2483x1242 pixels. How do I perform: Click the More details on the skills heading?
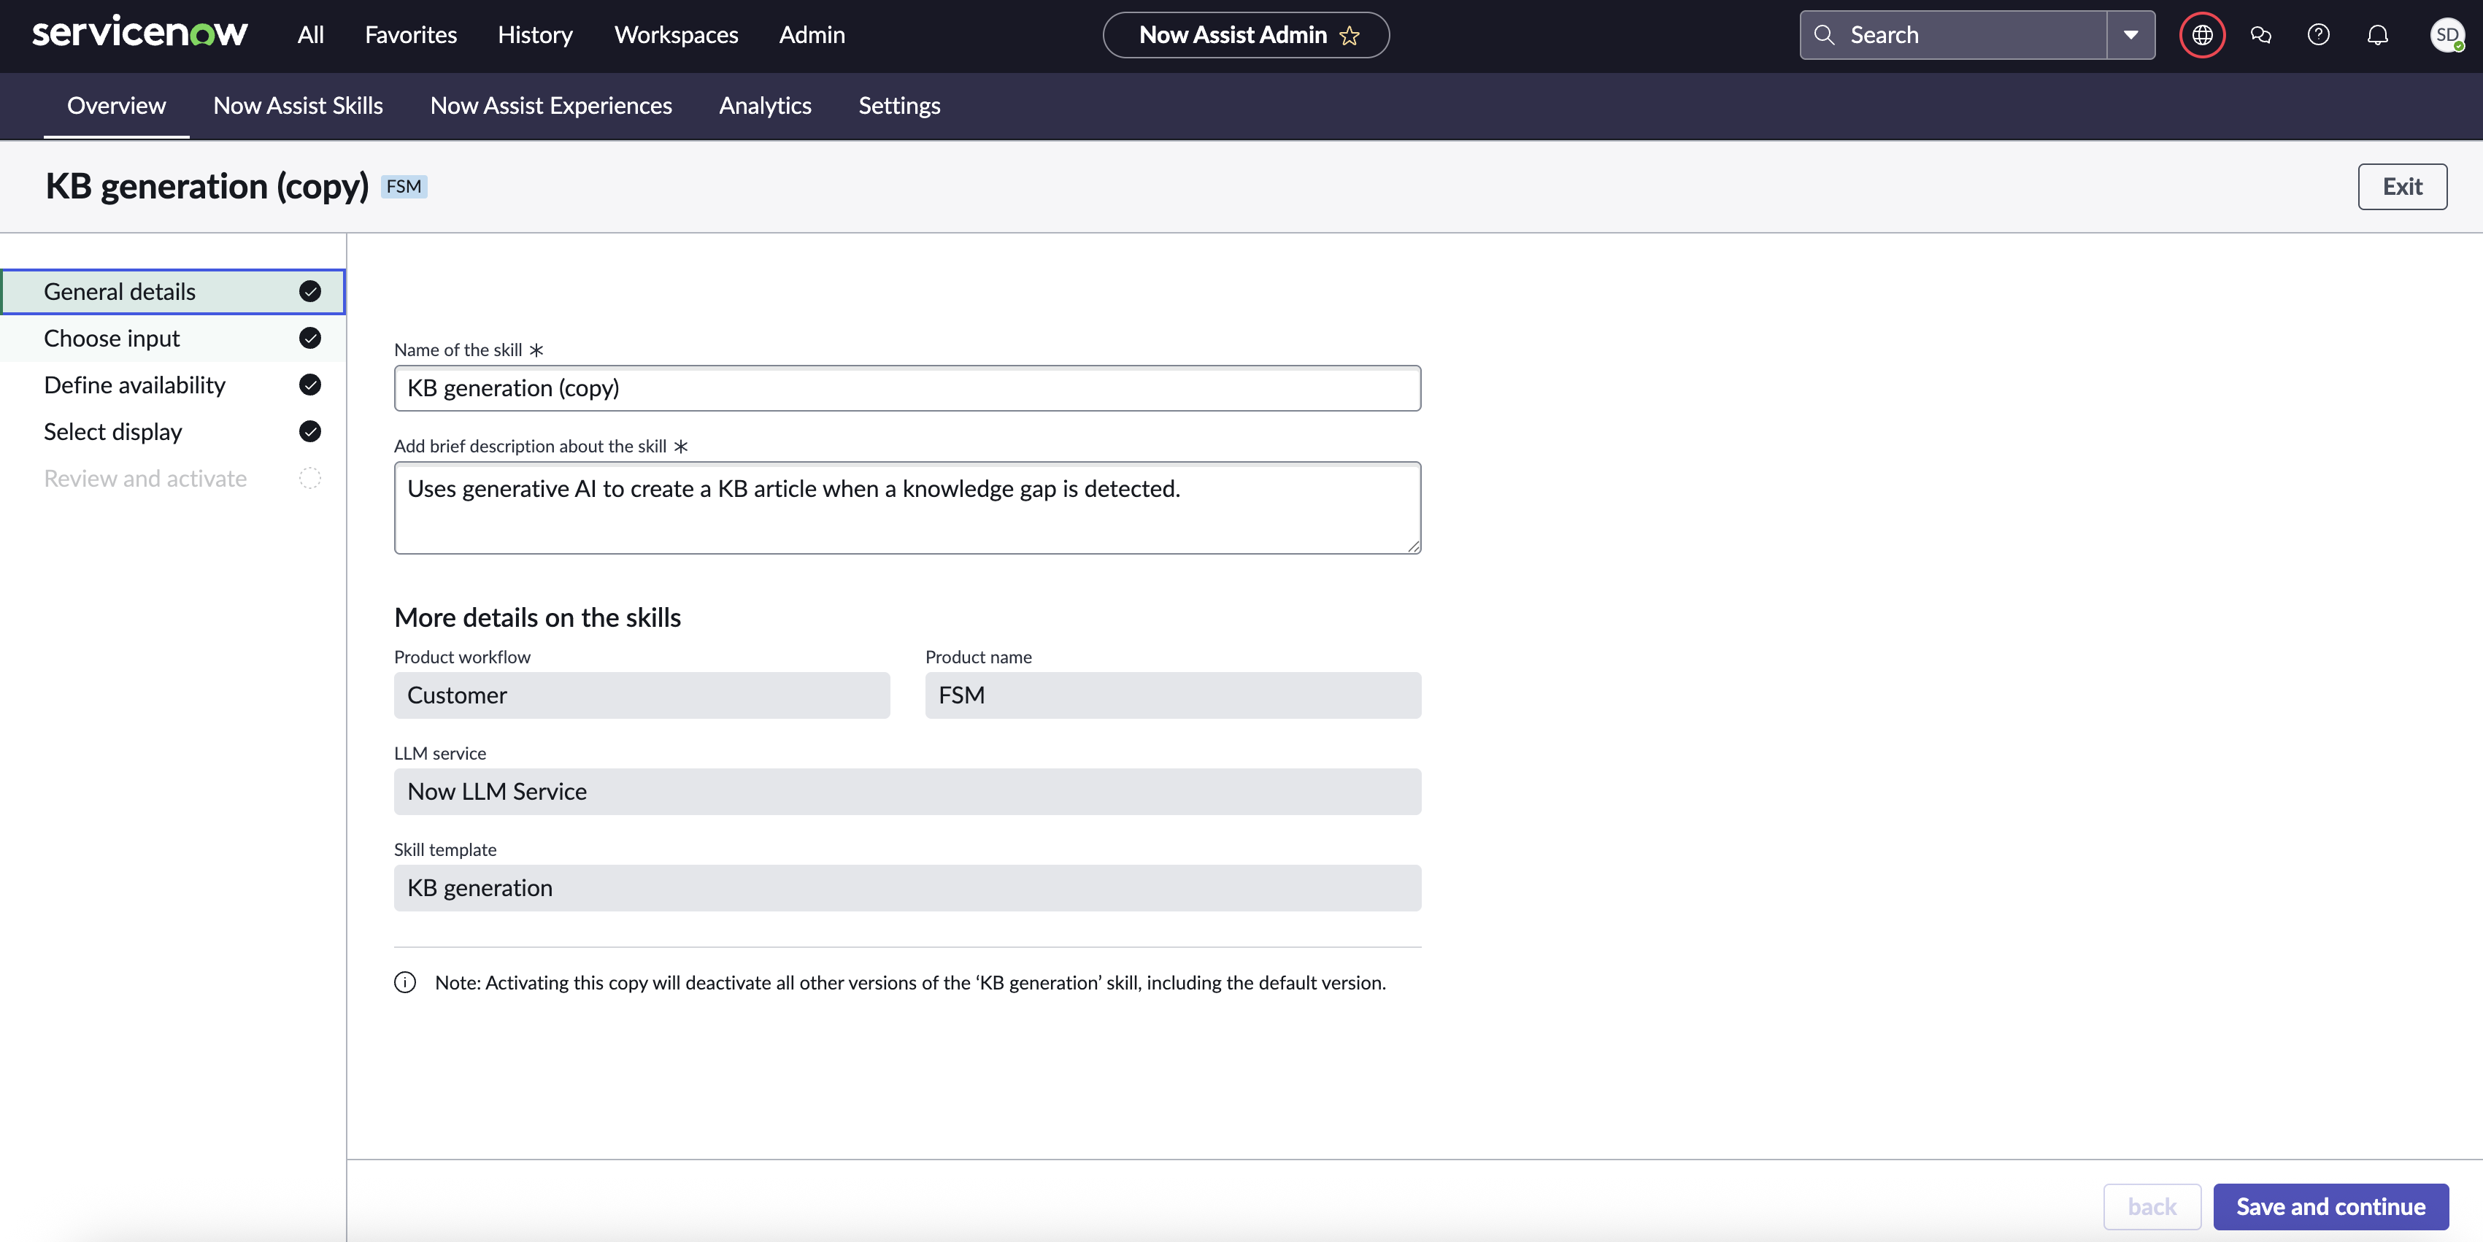(x=537, y=617)
